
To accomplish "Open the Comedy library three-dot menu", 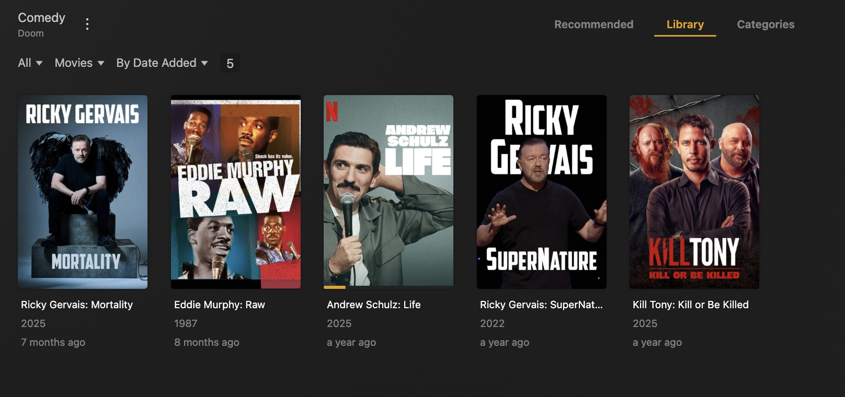I will point(87,24).
